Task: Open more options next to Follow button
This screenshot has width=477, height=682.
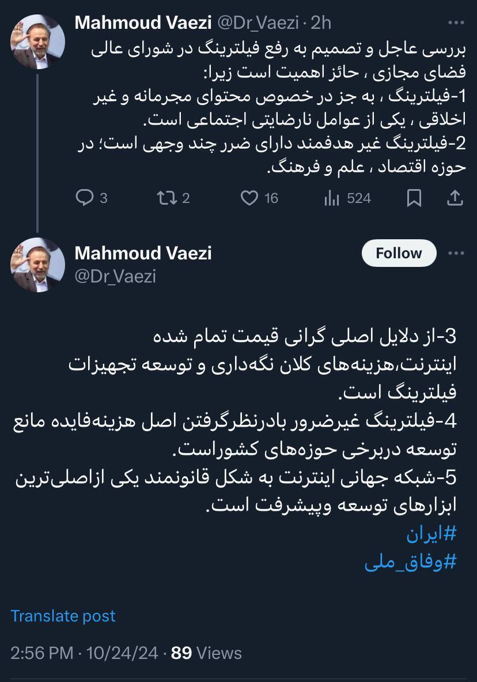Action: point(457,253)
